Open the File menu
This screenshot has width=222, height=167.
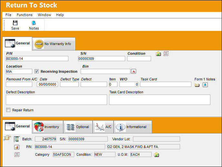click(x=8, y=15)
